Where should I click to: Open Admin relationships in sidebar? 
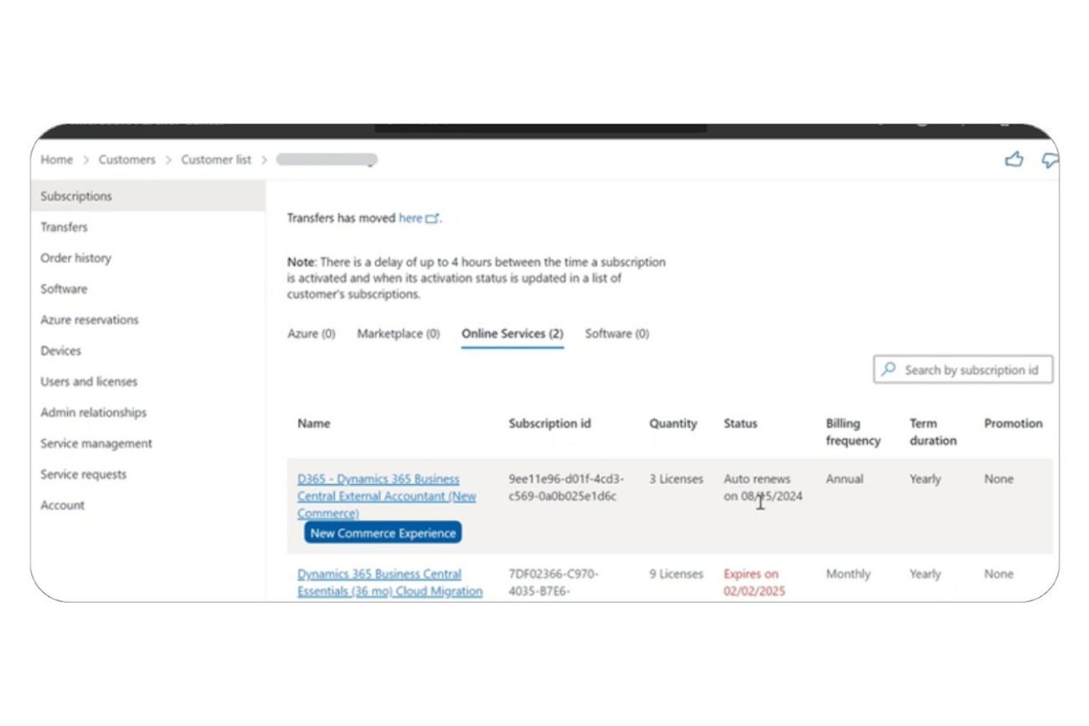[94, 413]
